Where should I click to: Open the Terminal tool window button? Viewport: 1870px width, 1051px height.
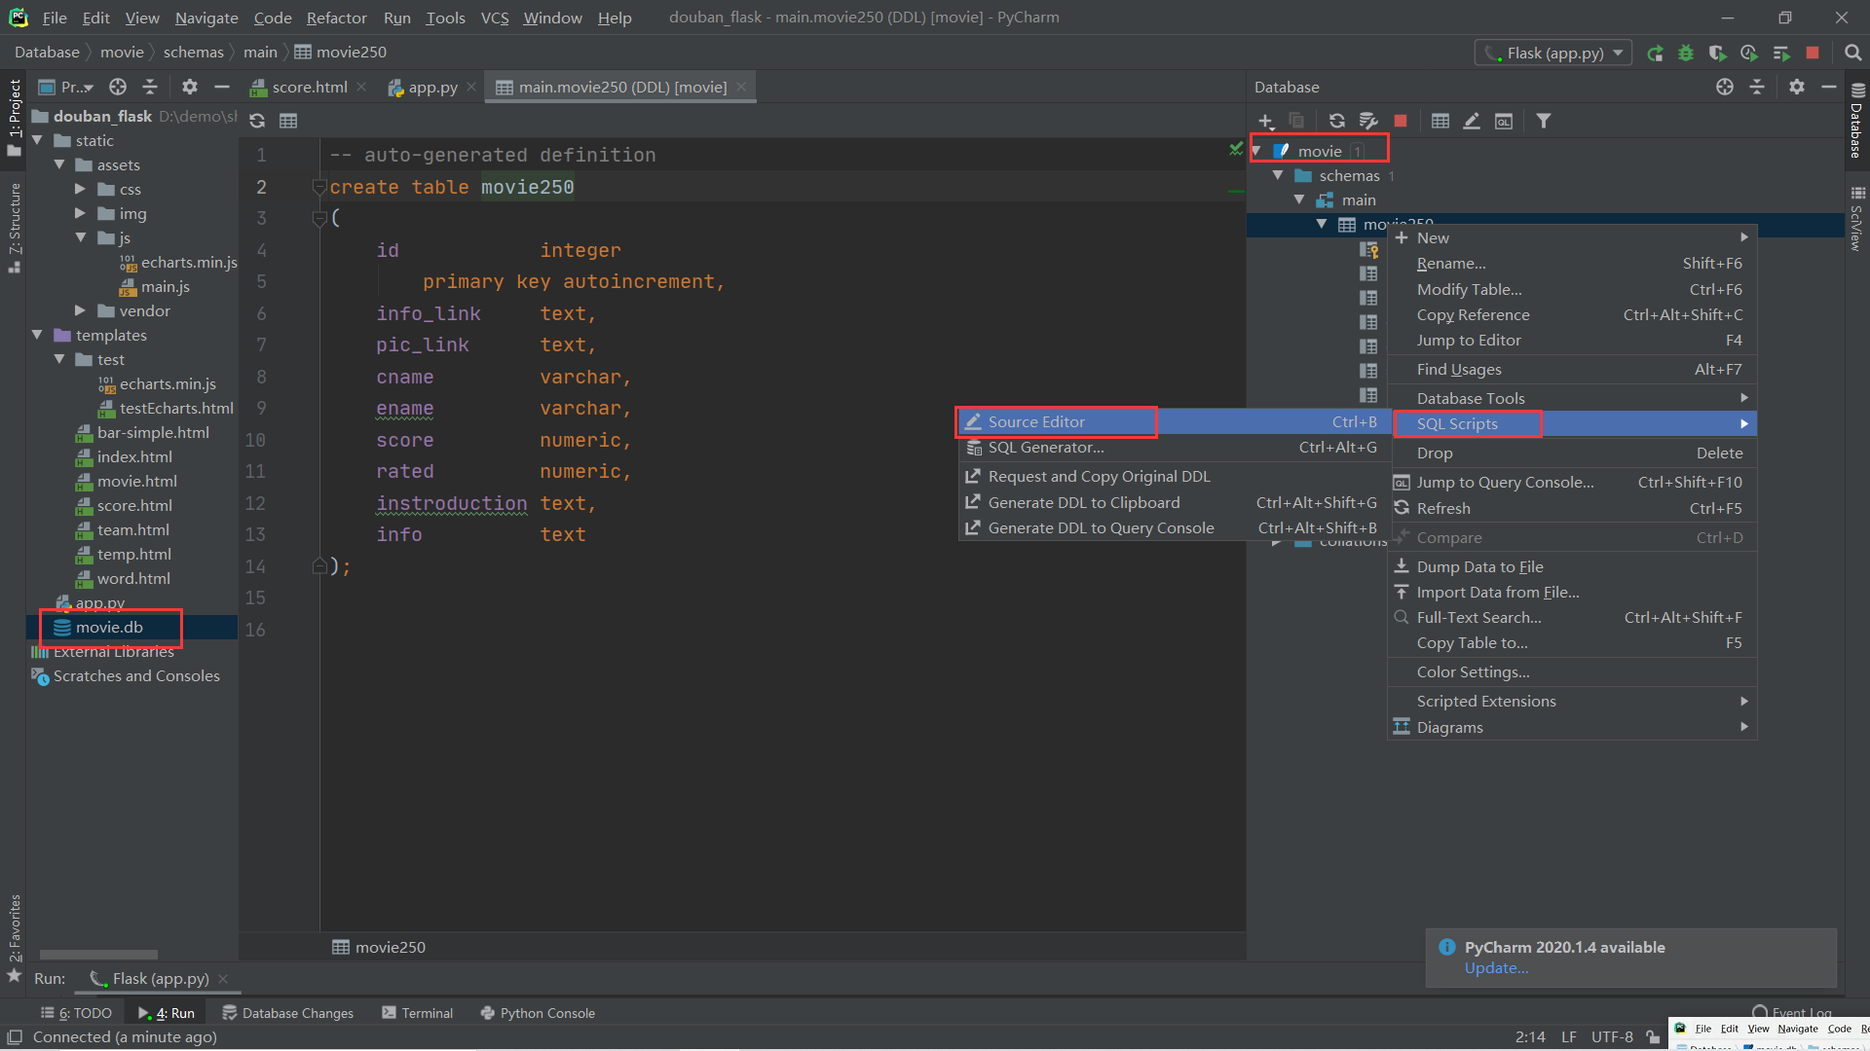pyautogui.click(x=418, y=1013)
